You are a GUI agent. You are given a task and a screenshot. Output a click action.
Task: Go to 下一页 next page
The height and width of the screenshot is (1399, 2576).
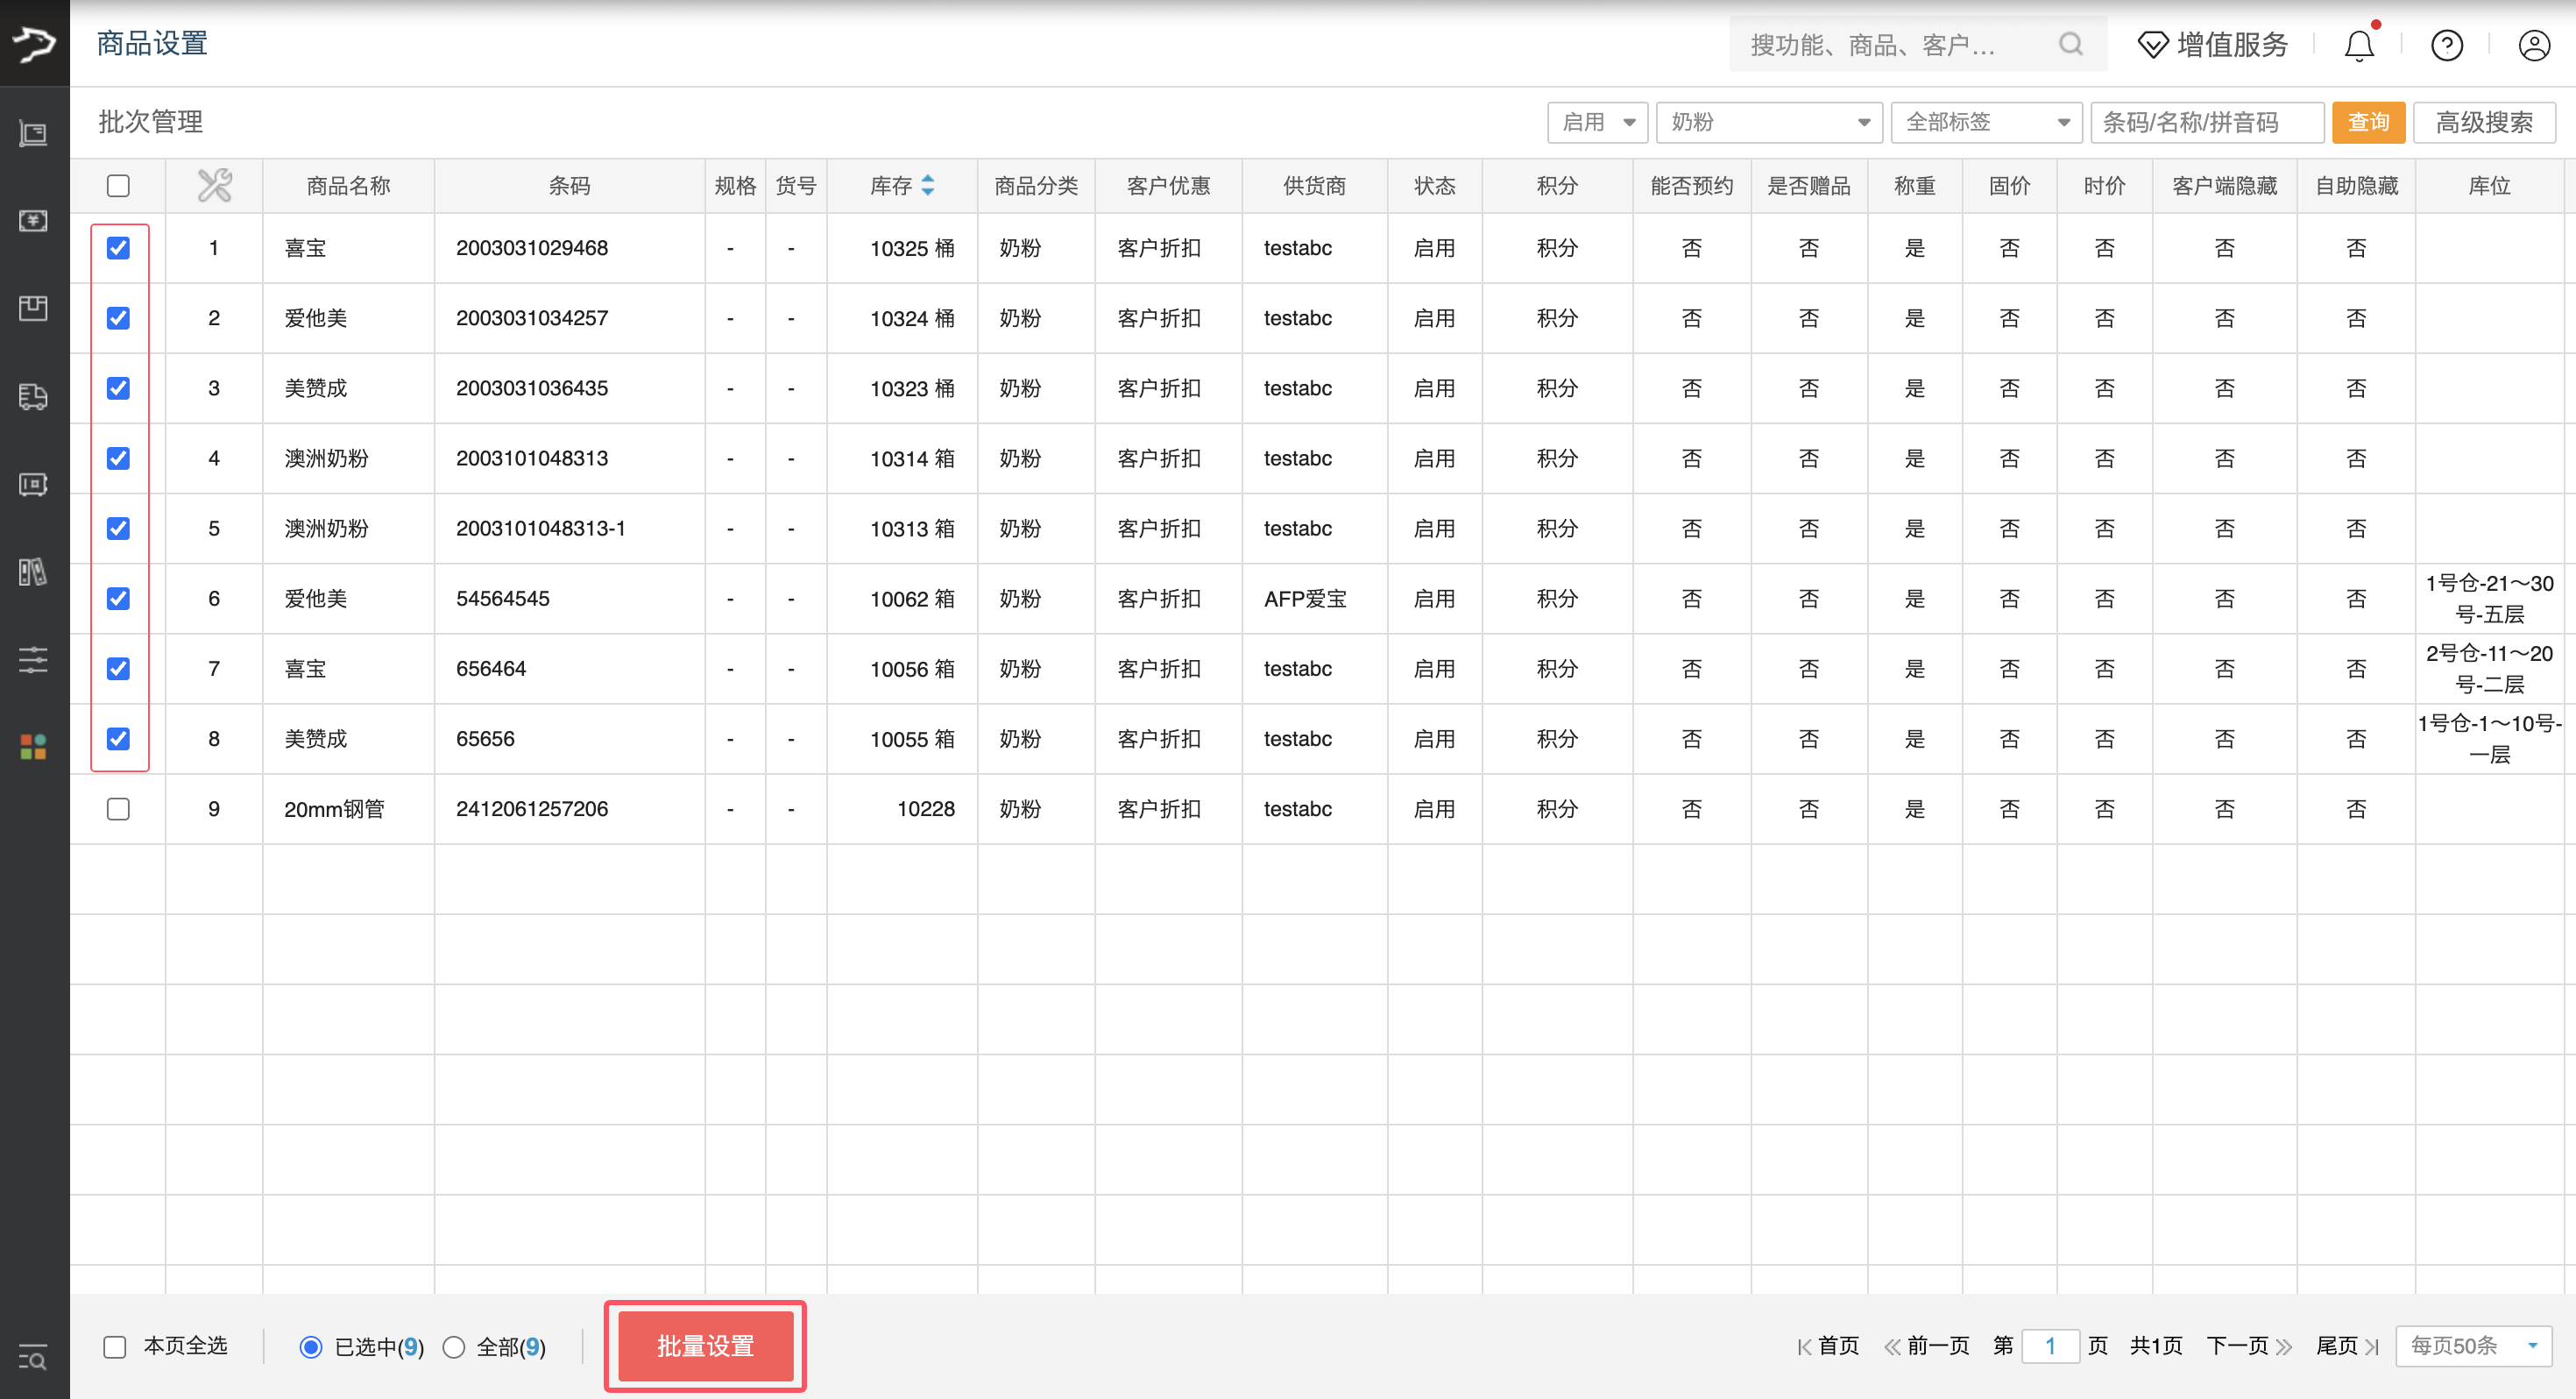(x=2249, y=1346)
